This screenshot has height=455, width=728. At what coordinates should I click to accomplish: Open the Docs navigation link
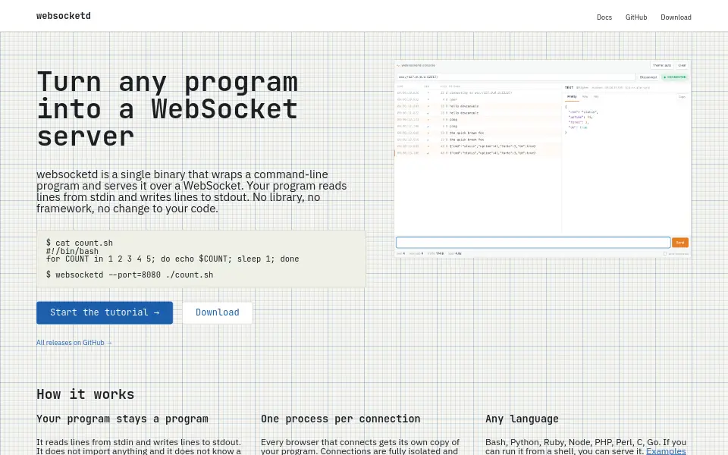[604, 17]
